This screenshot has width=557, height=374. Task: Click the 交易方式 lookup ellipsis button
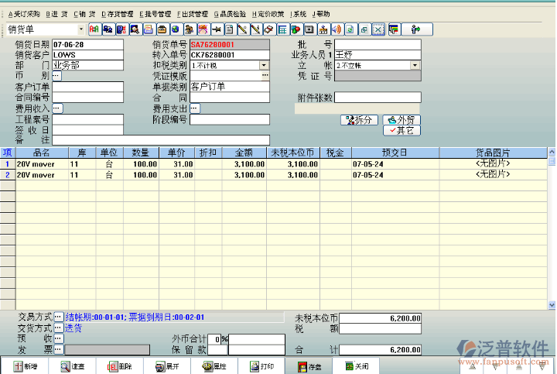pyautogui.click(x=57, y=317)
